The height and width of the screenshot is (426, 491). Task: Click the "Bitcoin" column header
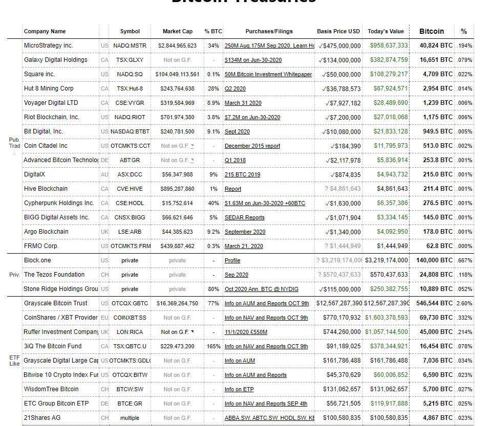point(432,31)
